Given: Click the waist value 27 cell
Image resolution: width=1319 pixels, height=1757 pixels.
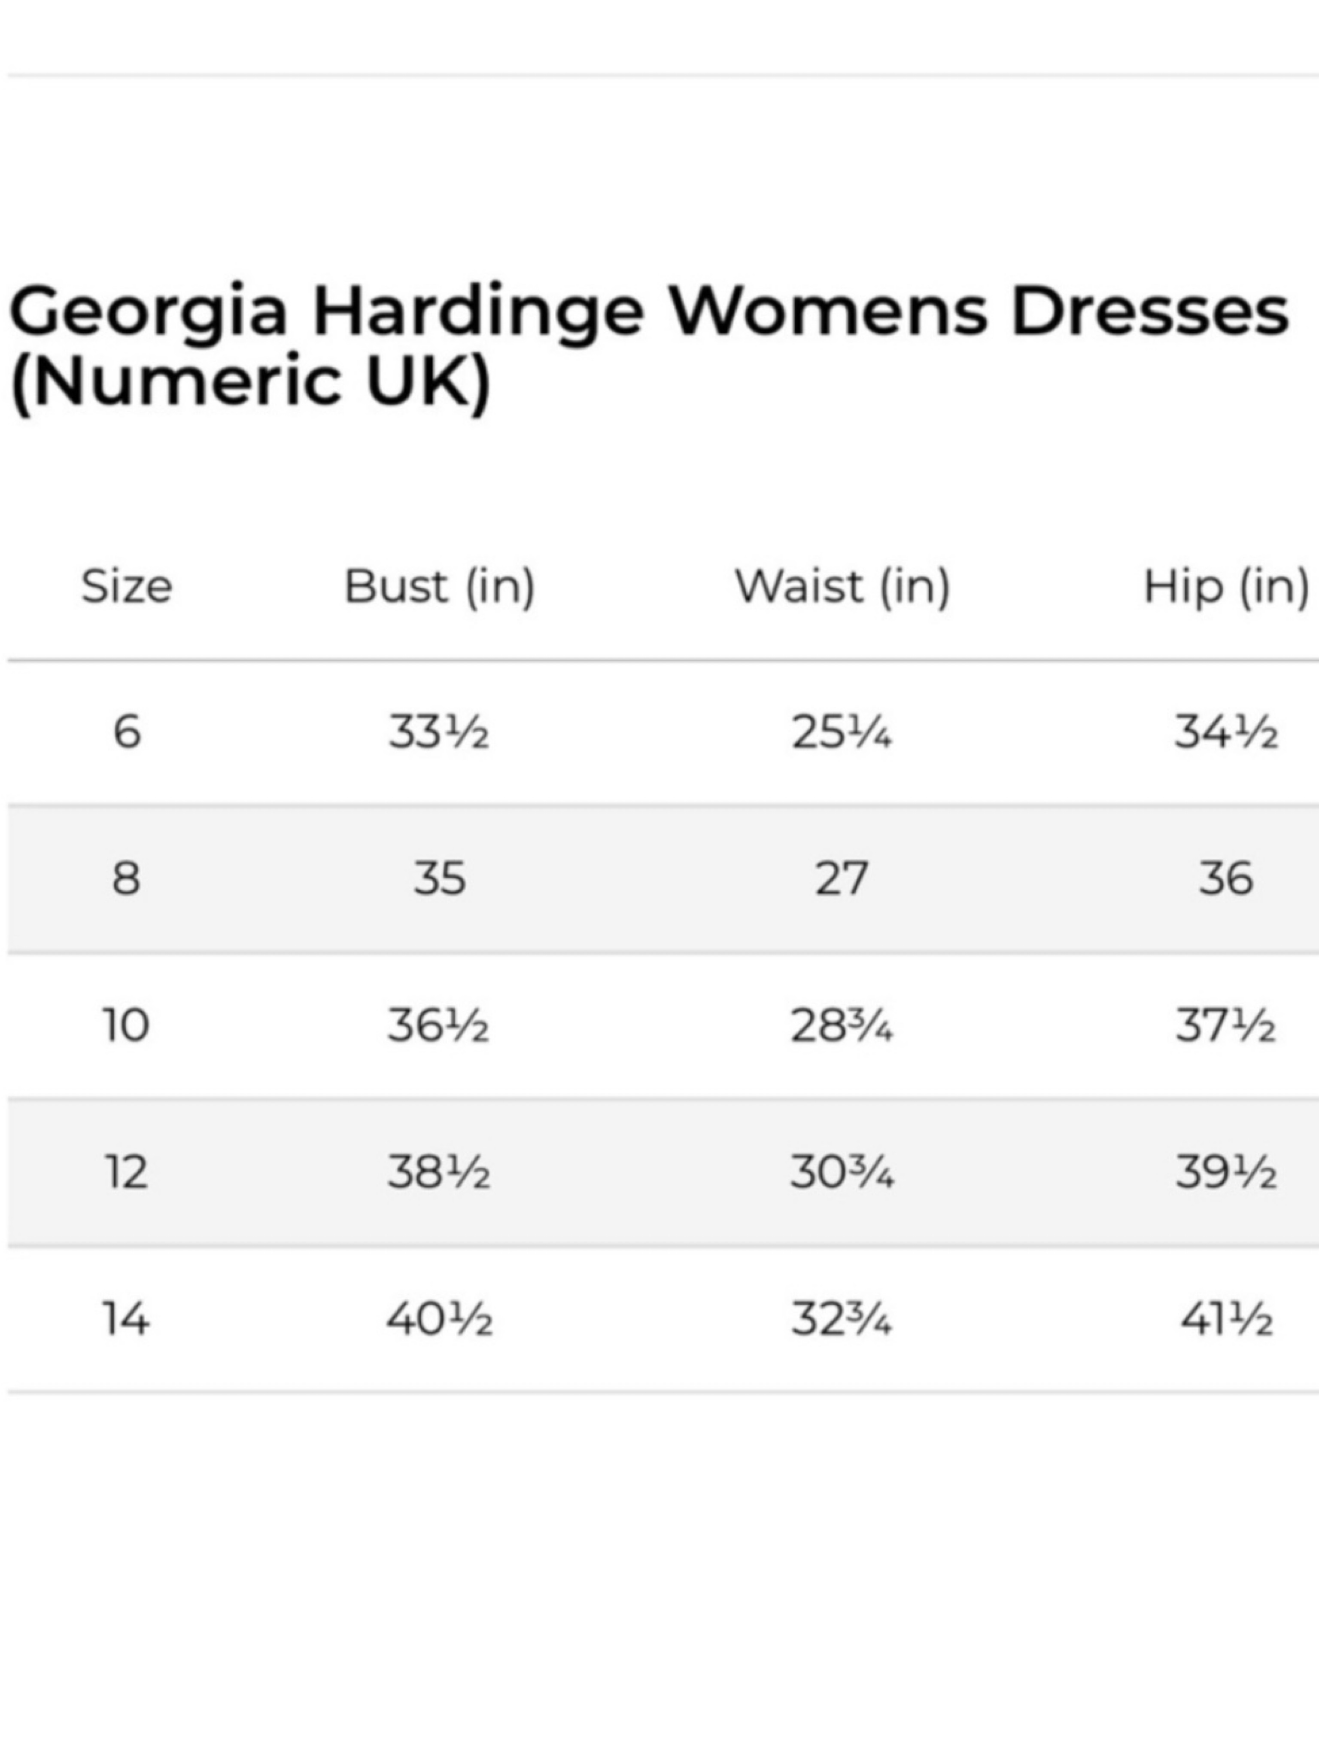Looking at the screenshot, I should pos(842,878).
